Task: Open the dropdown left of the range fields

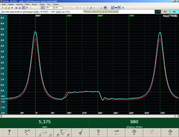Action: point(39,8)
